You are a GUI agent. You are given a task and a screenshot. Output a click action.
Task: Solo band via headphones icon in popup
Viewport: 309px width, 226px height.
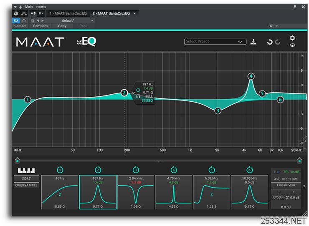tap(138, 96)
